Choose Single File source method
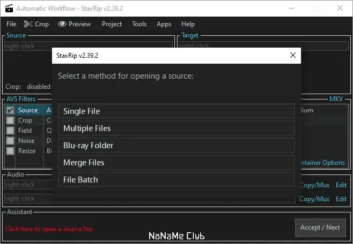The image size is (353, 244). (176, 111)
